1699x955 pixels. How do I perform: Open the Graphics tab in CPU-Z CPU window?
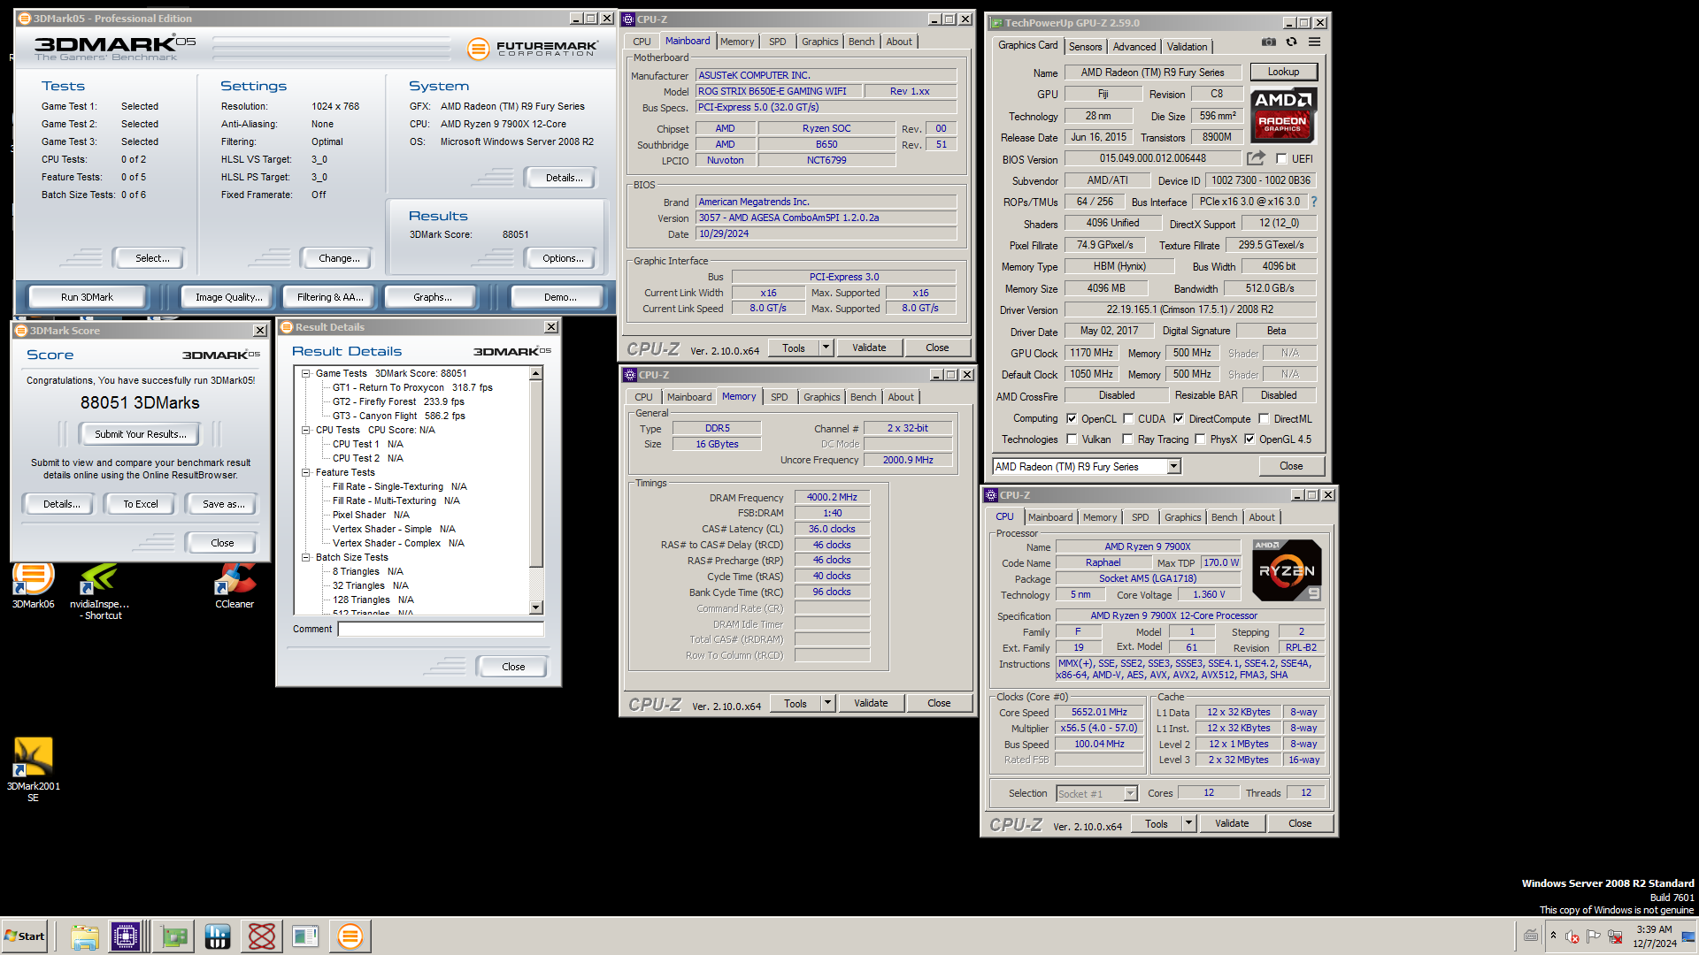(1182, 517)
